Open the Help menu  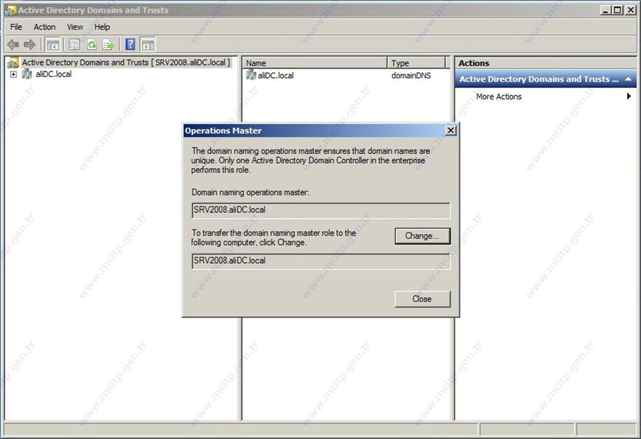102,27
